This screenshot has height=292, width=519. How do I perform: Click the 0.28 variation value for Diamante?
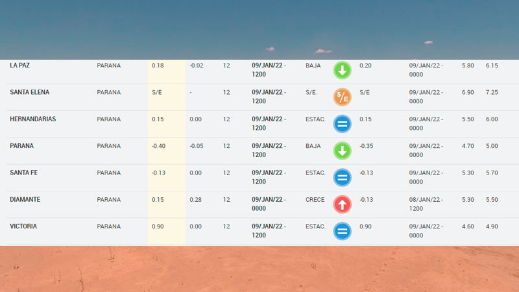195,200
